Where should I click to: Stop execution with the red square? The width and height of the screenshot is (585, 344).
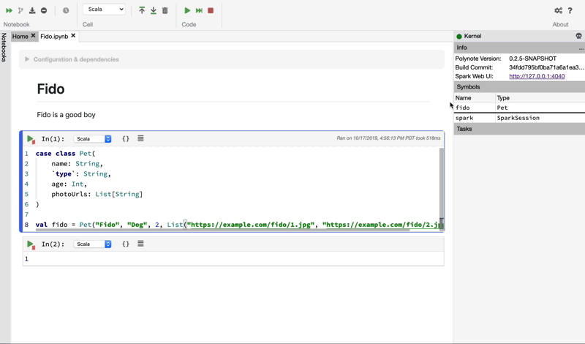[211, 10]
